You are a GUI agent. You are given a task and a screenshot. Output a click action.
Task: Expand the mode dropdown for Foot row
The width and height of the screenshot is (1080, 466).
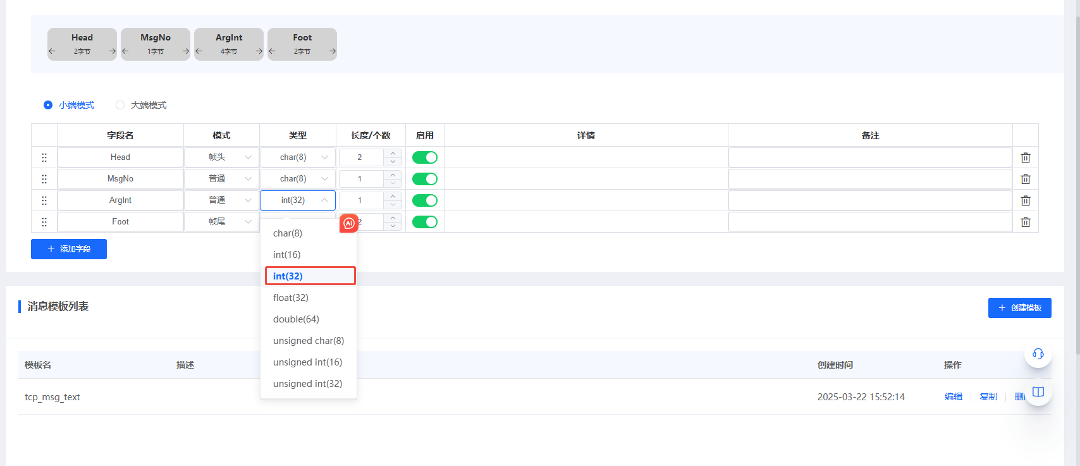pyautogui.click(x=221, y=222)
